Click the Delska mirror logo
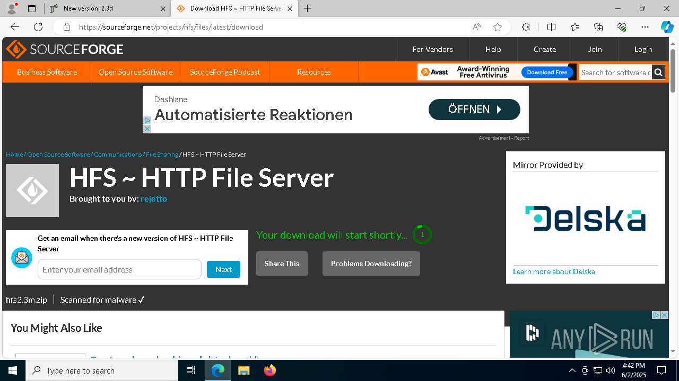679x381 pixels. [x=586, y=219]
